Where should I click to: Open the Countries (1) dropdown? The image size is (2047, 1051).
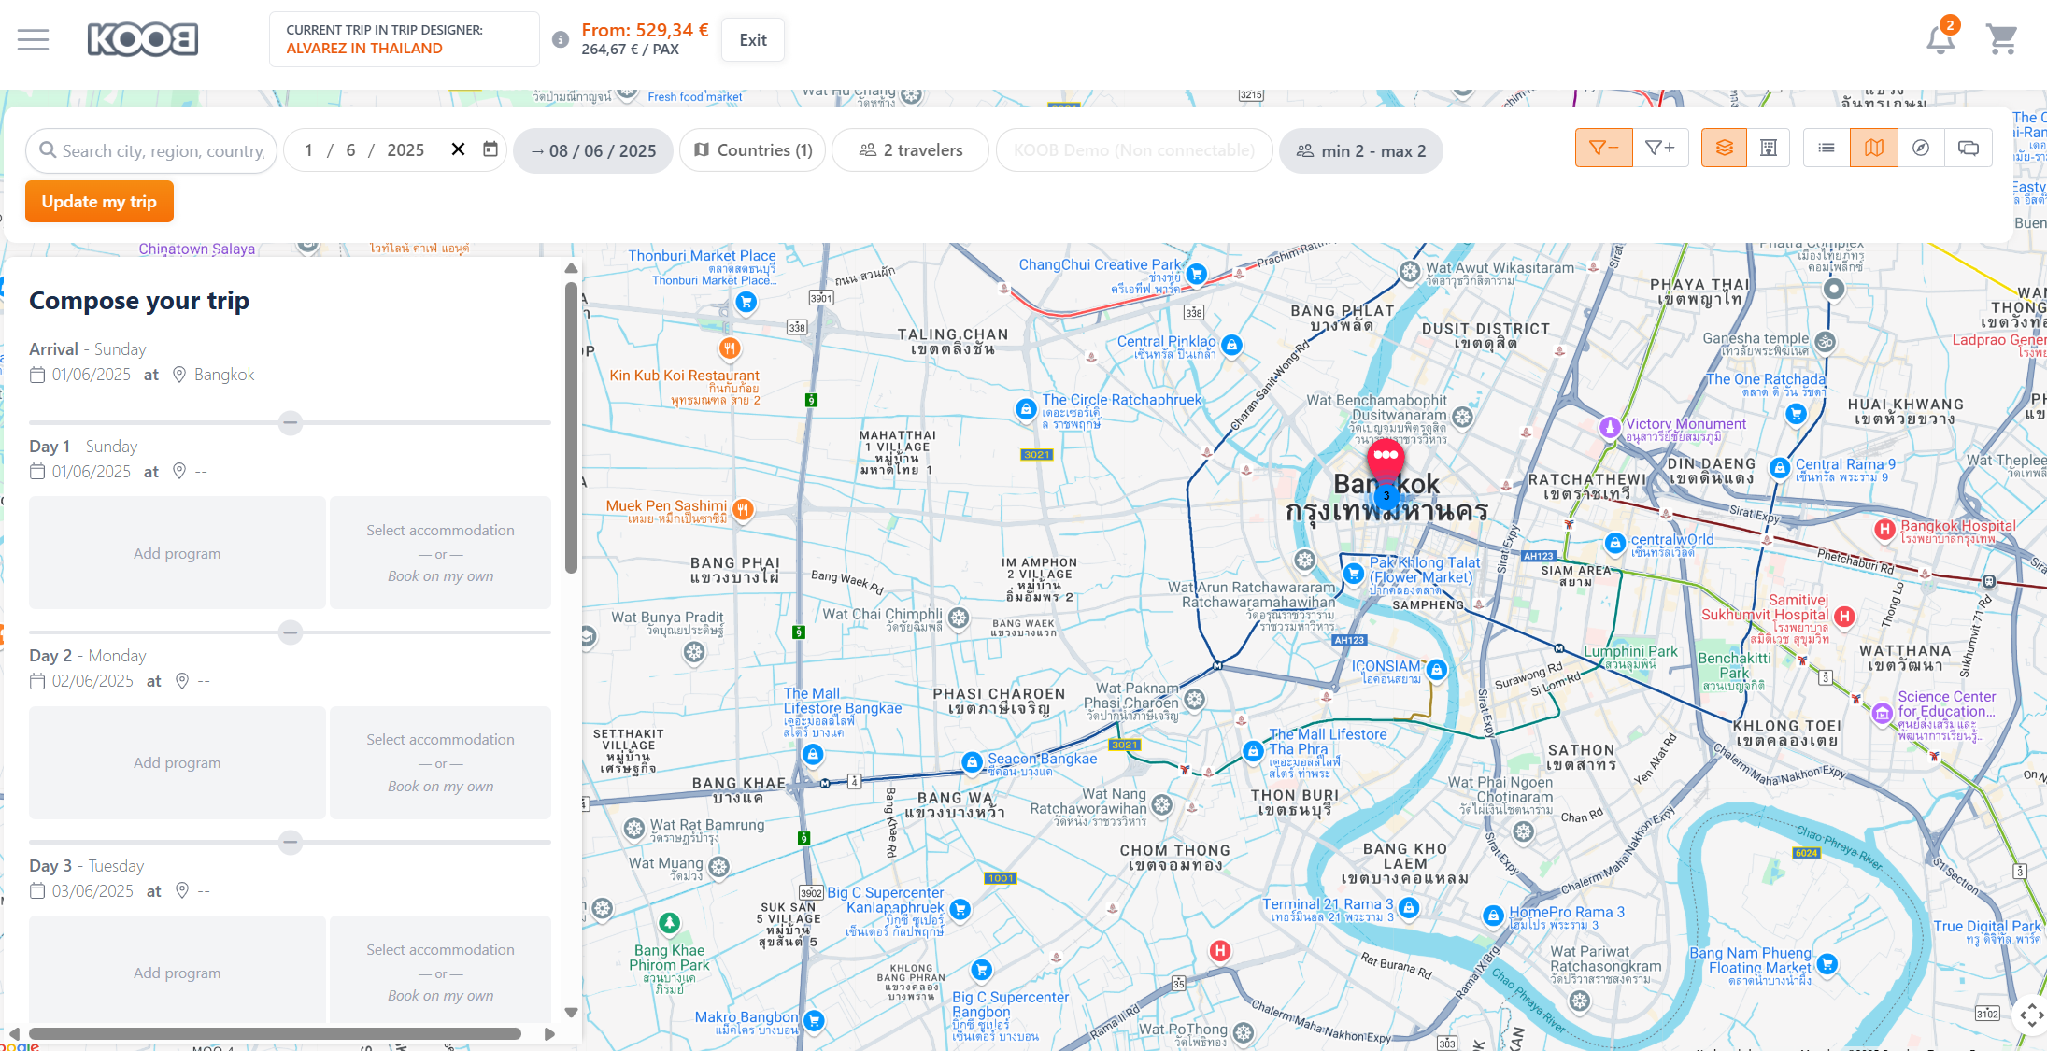click(x=753, y=150)
